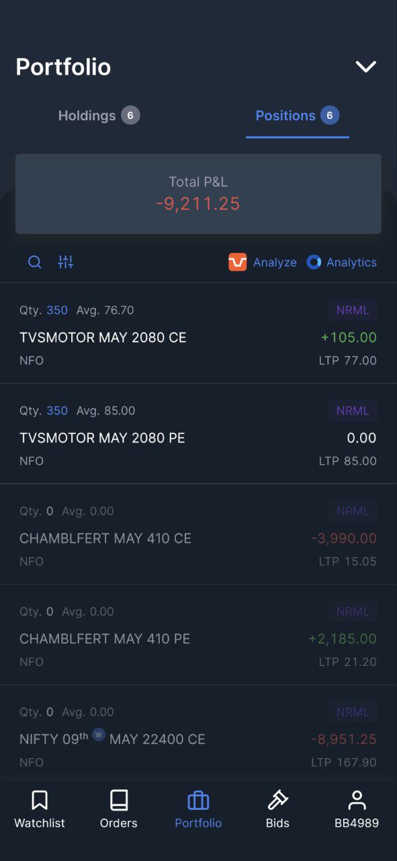Click the blue Analytics ring icon
The image size is (397, 861).
[314, 262]
